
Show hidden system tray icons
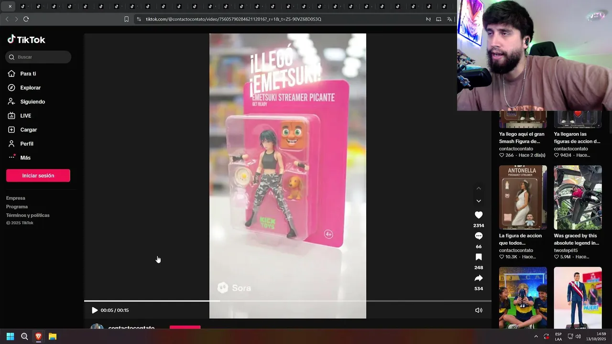(536, 336)
